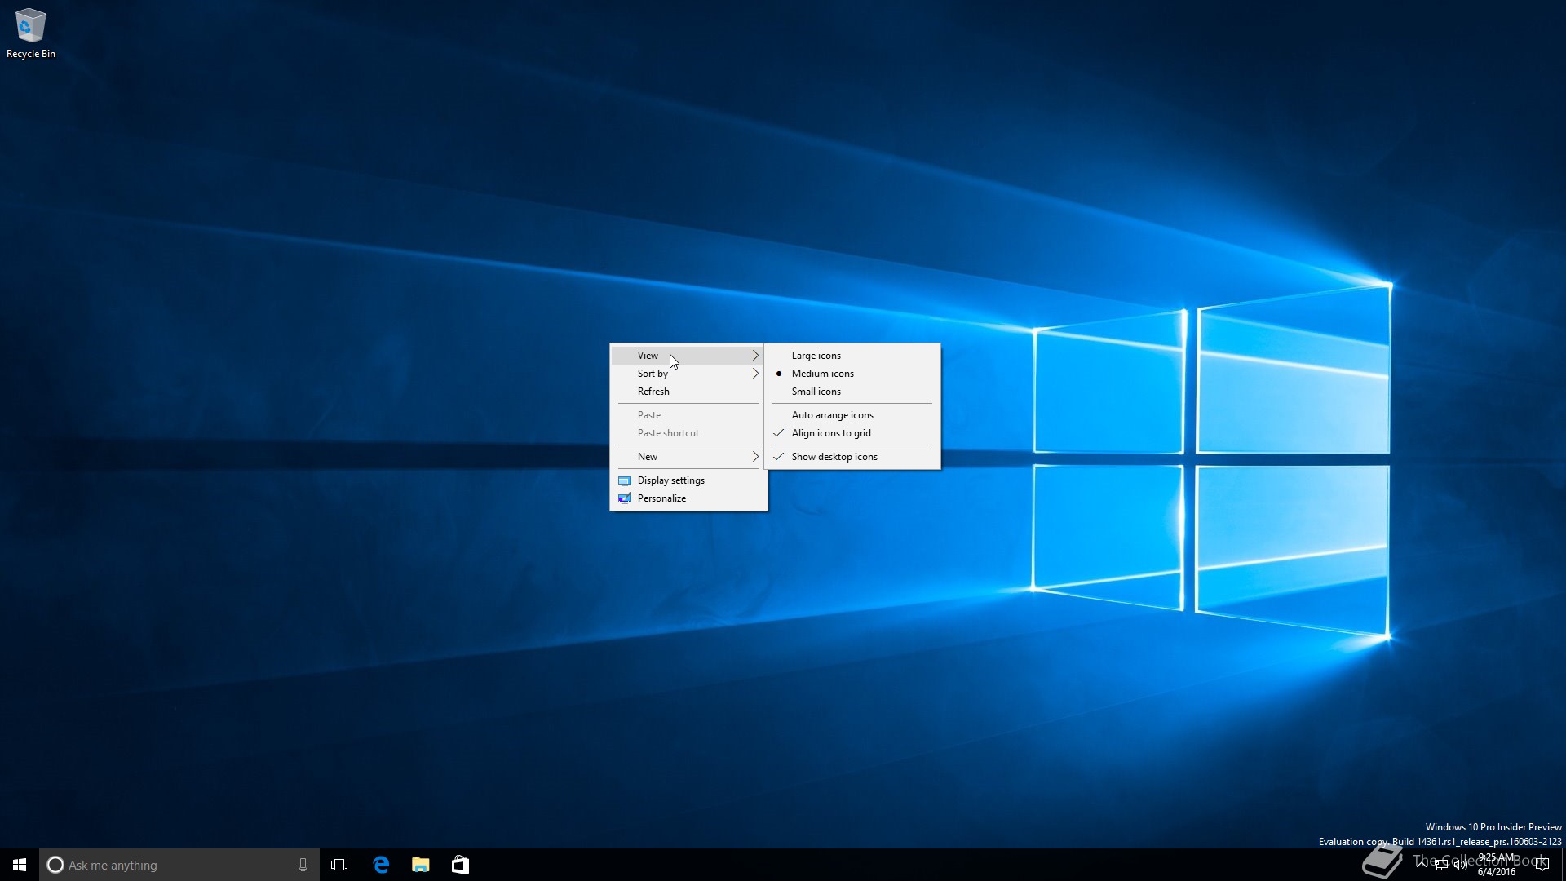Open Personalize from context menu
The height and width of the screenshot is (881, 1566).
click(x=661, y=497)
